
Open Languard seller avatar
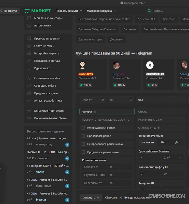(116, 65)
